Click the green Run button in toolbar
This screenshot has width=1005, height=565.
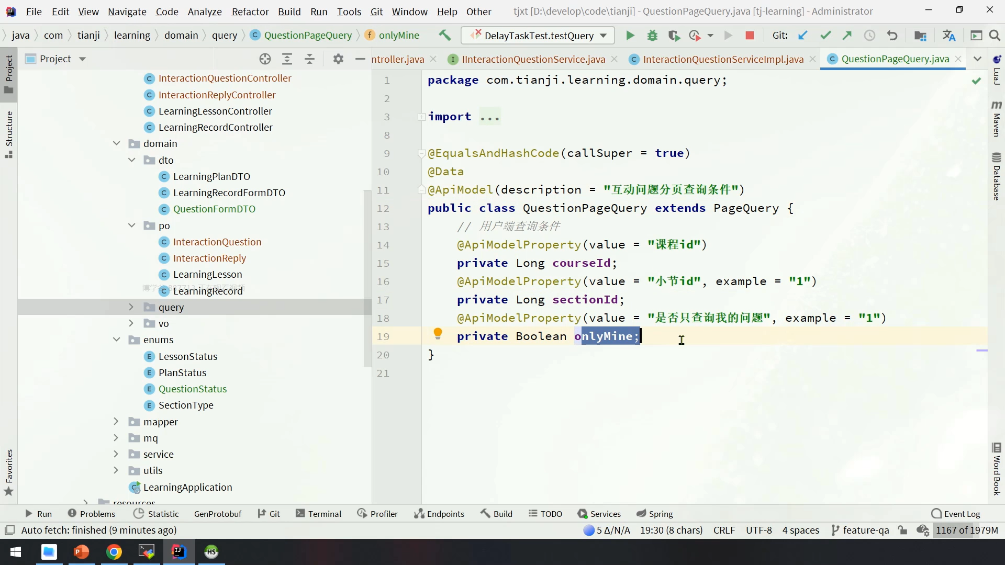tap(630, 36)
